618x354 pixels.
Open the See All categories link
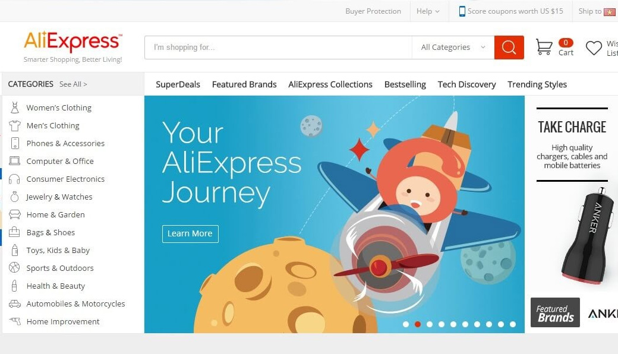(x=73, y=84)
